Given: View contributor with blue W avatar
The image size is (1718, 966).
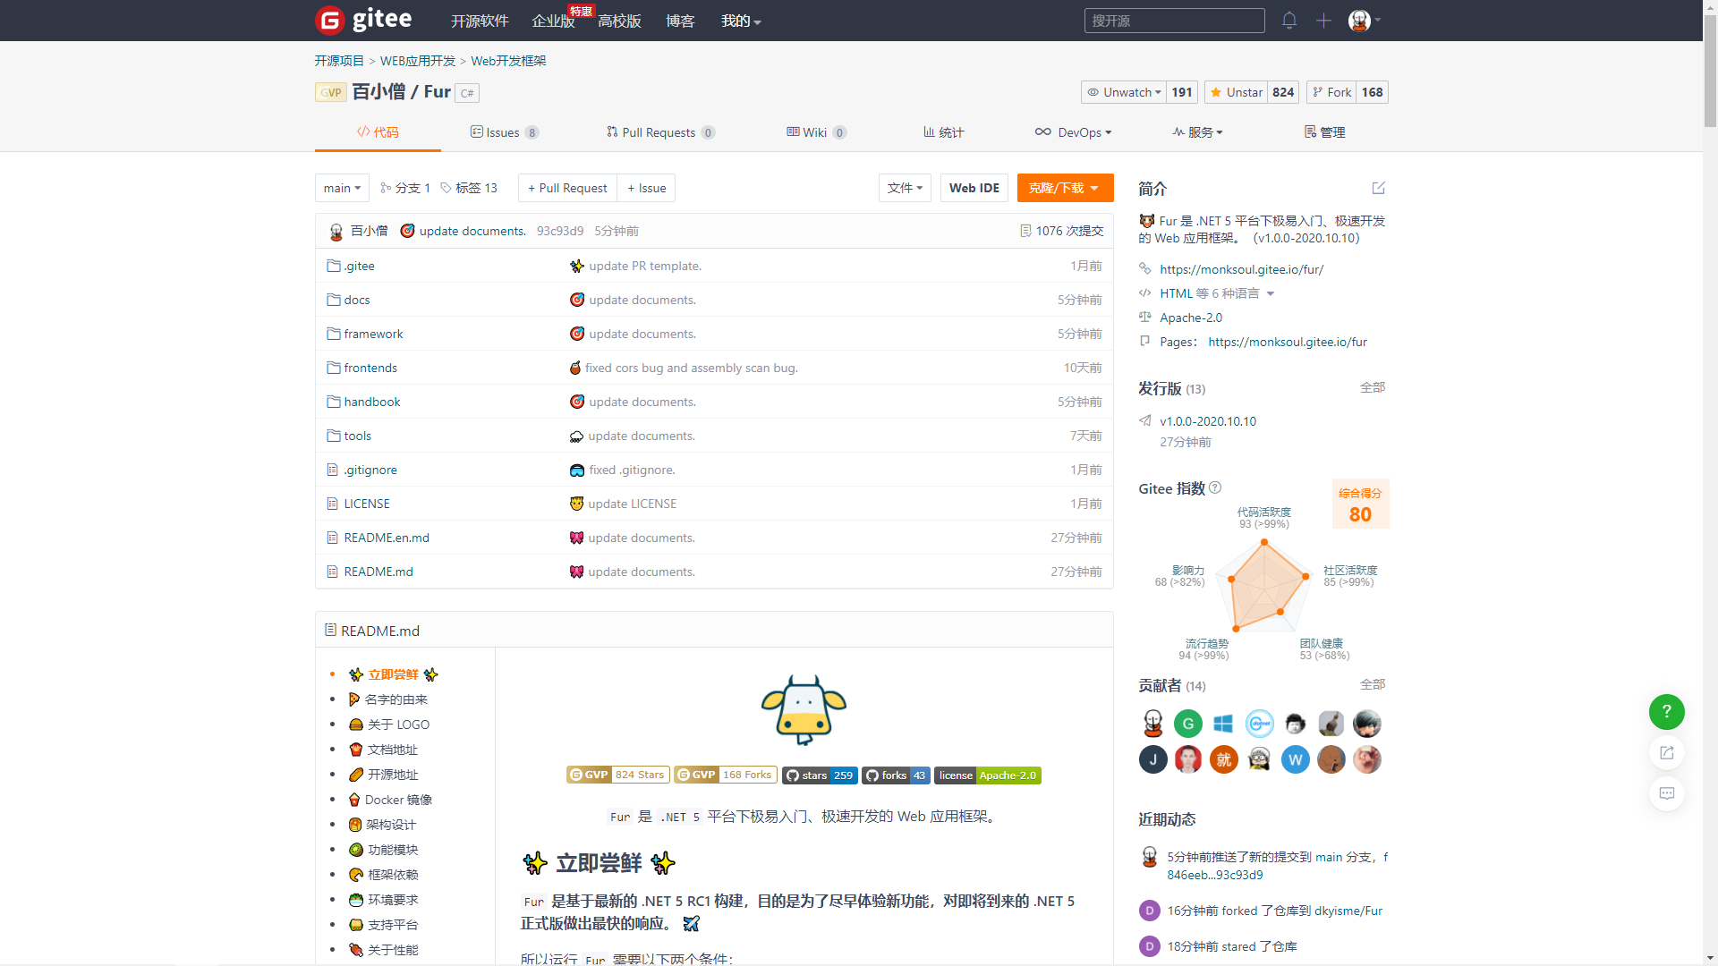Looking at the screenshot, I should [x=1295, y=759].
